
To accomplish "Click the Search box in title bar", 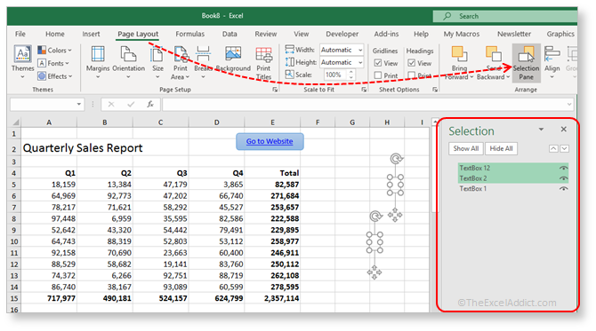I will point(504,16).
